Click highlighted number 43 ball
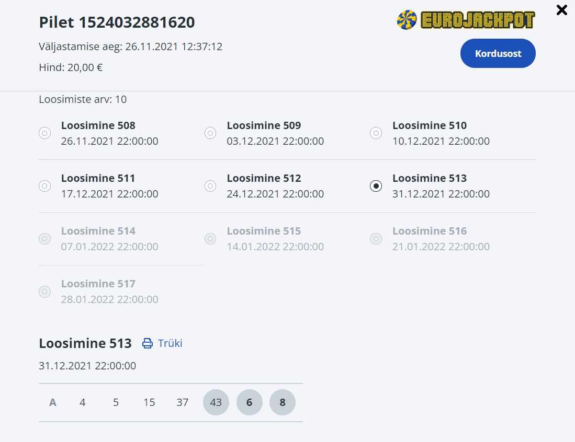 pos(216,402)
